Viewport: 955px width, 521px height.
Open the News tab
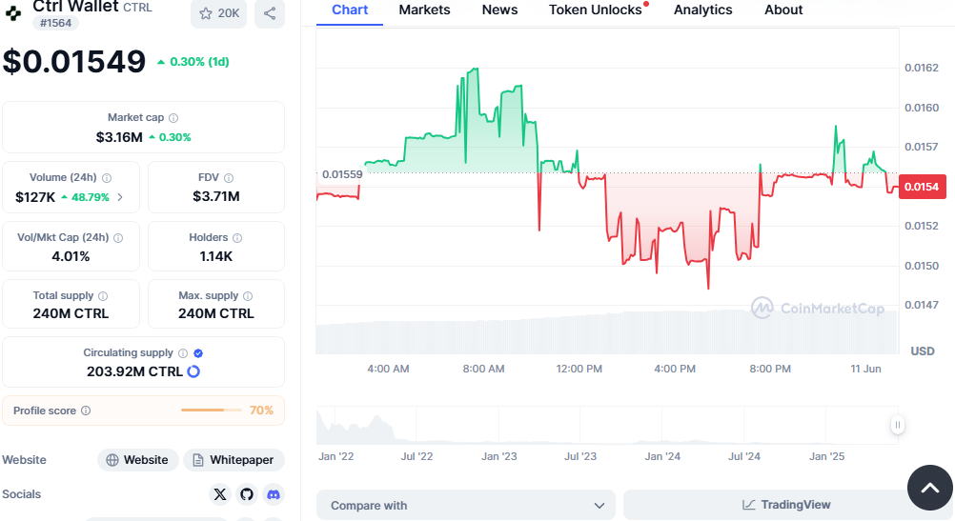[499, 10]
